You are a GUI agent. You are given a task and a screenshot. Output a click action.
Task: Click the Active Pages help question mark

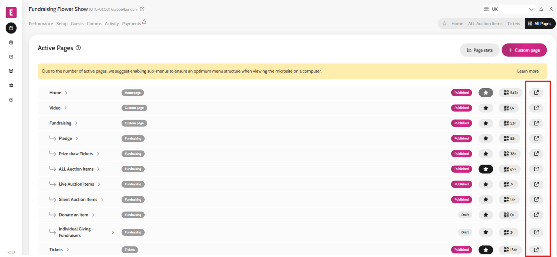tap(78, 48)
